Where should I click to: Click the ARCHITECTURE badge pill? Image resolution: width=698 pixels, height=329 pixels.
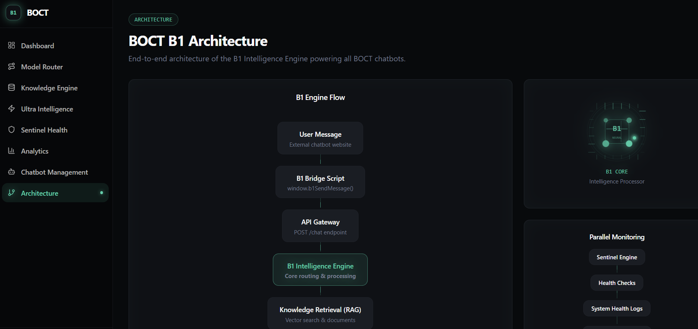pyautogui.click(x=153, y=20)
